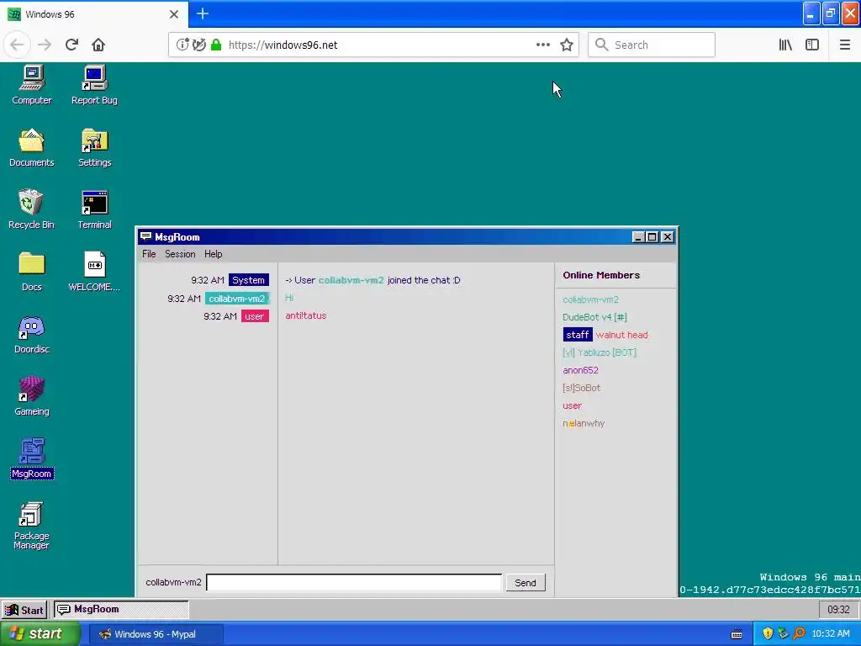Open the Report Bug desktop icon
This screenshot has height=646, width=861.
94,85
